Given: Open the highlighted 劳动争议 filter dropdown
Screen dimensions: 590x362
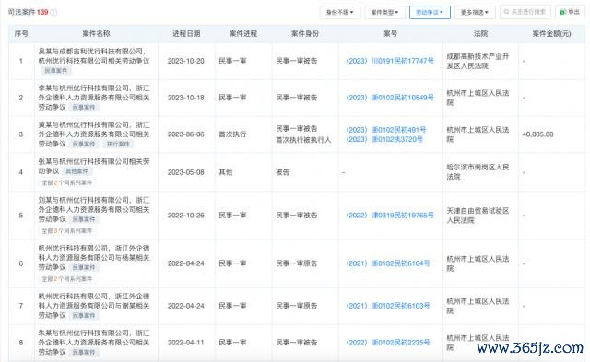Looking at the screenshot, I should pos(430,12).
